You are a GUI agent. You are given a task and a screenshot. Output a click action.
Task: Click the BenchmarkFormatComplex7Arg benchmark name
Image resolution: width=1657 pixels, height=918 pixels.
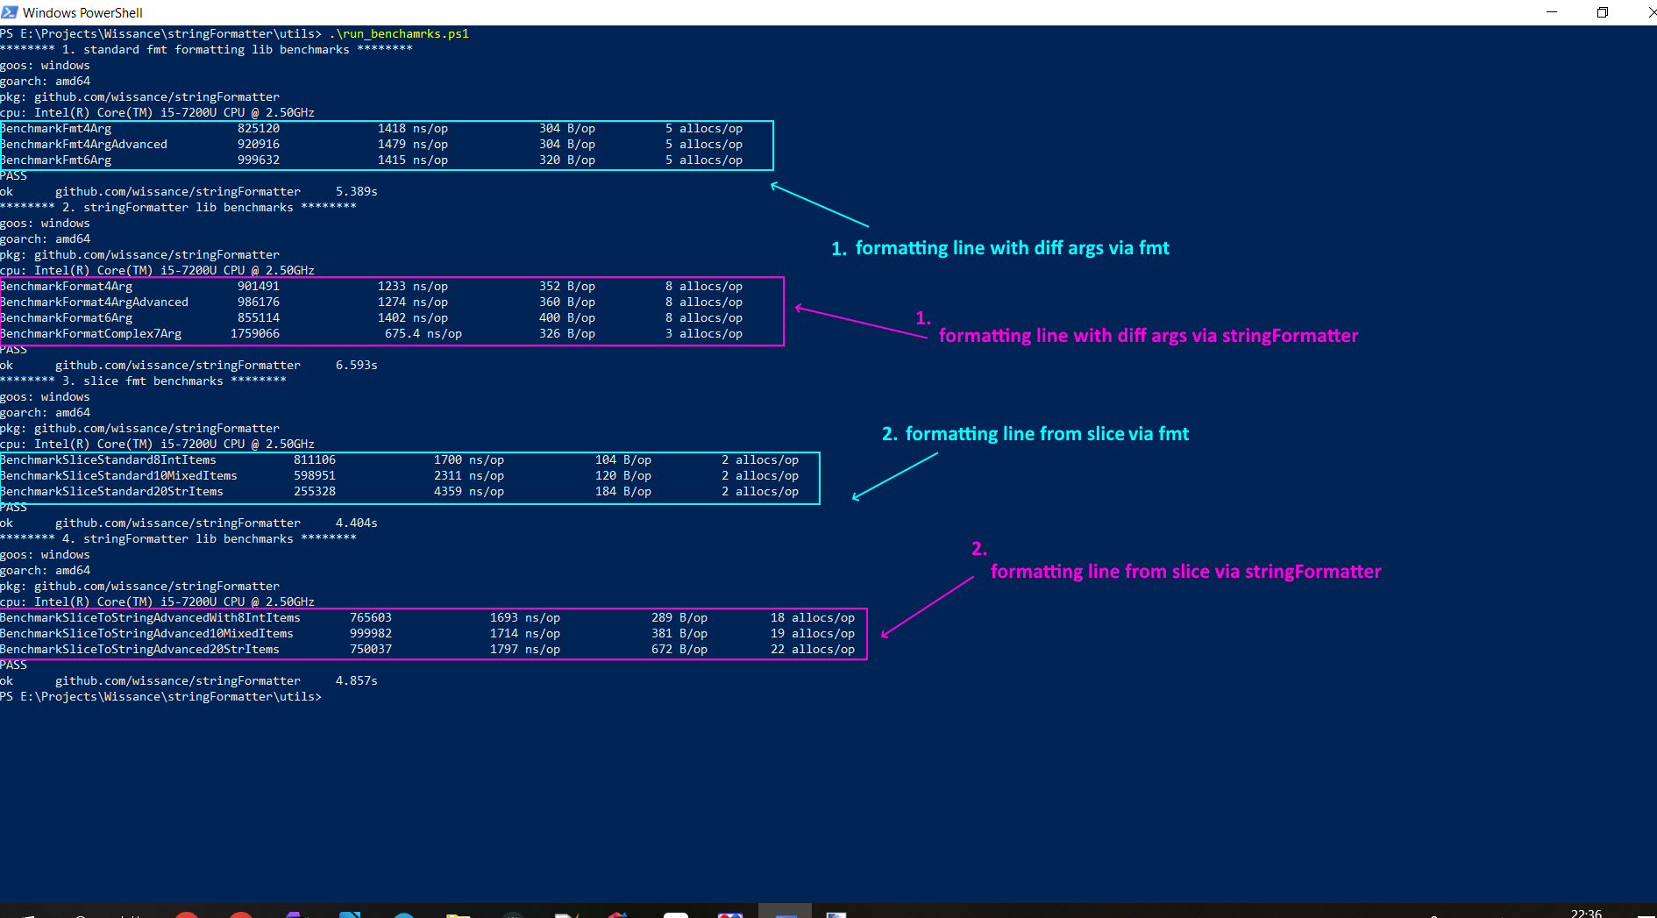tap(91, 334)
